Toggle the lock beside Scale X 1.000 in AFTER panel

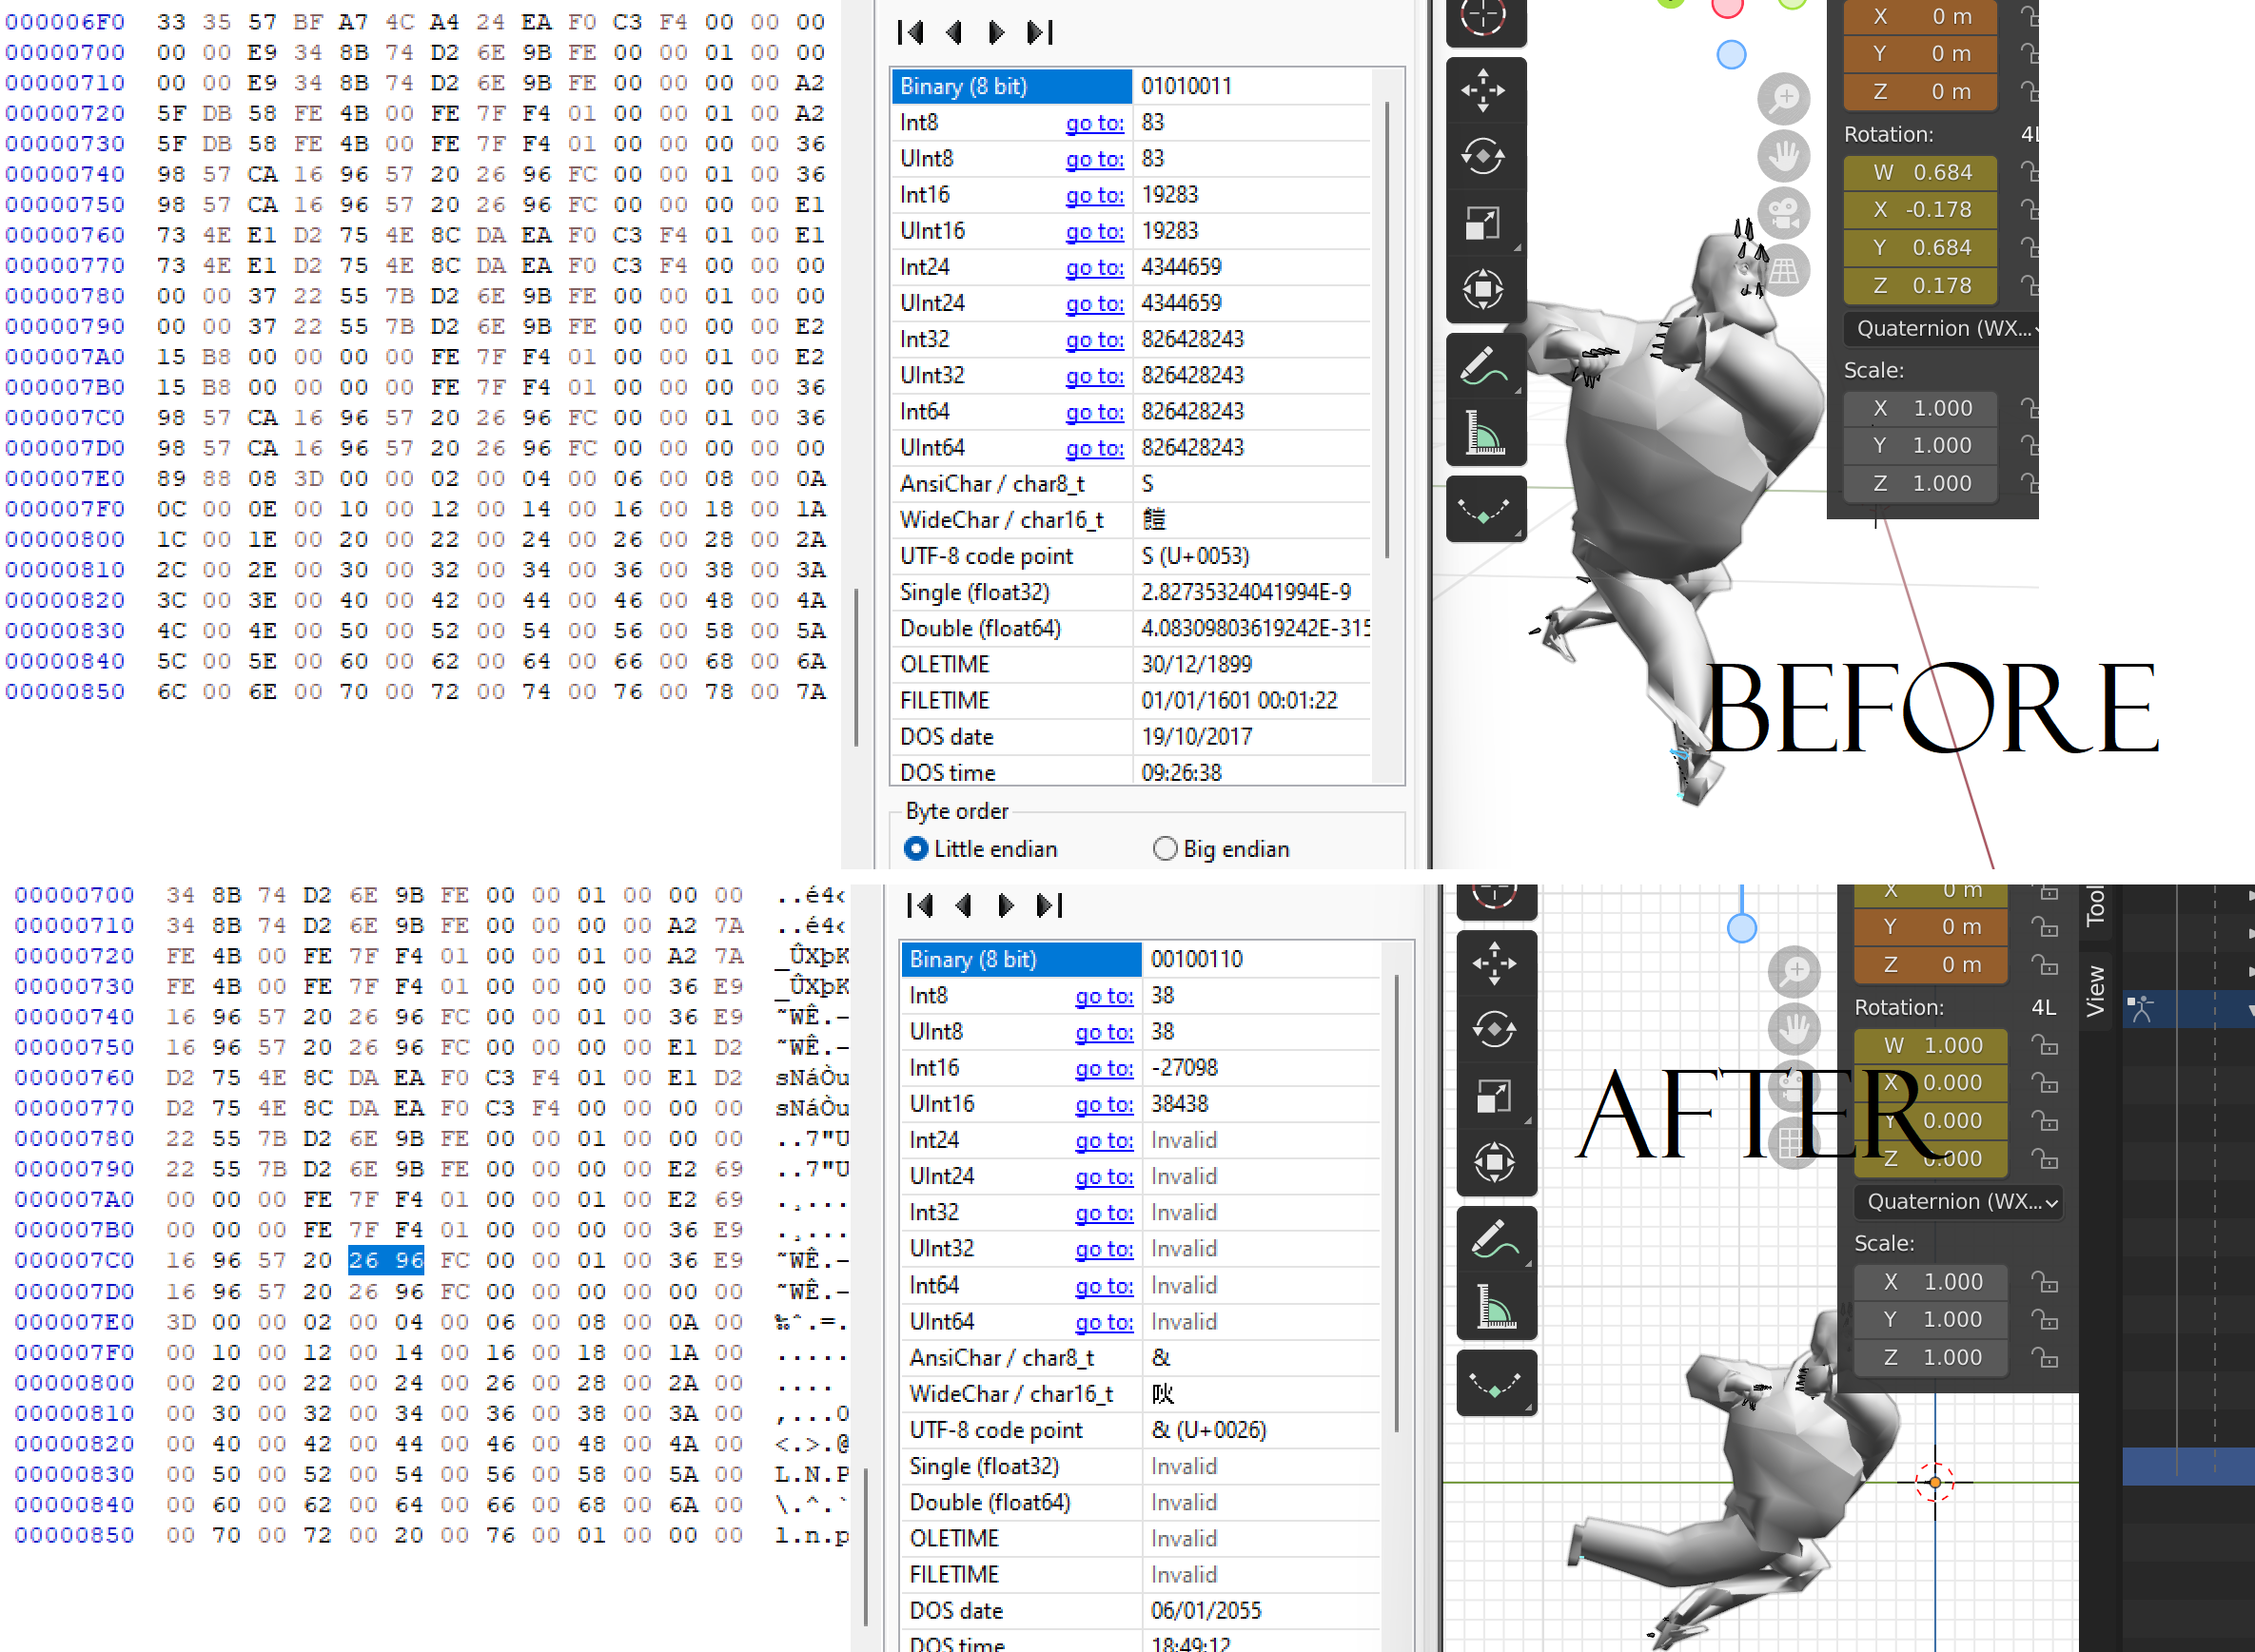(2045, 1282)
